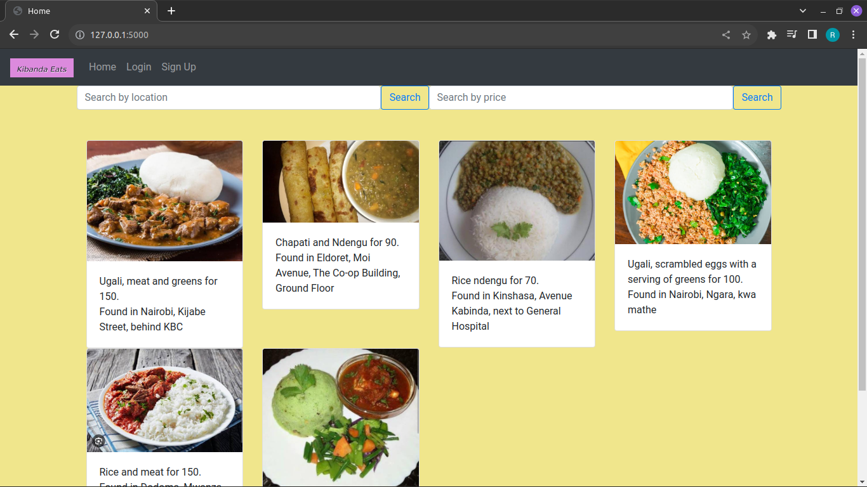
Task: Click the share page icon
Action: [x=726, y=35]
